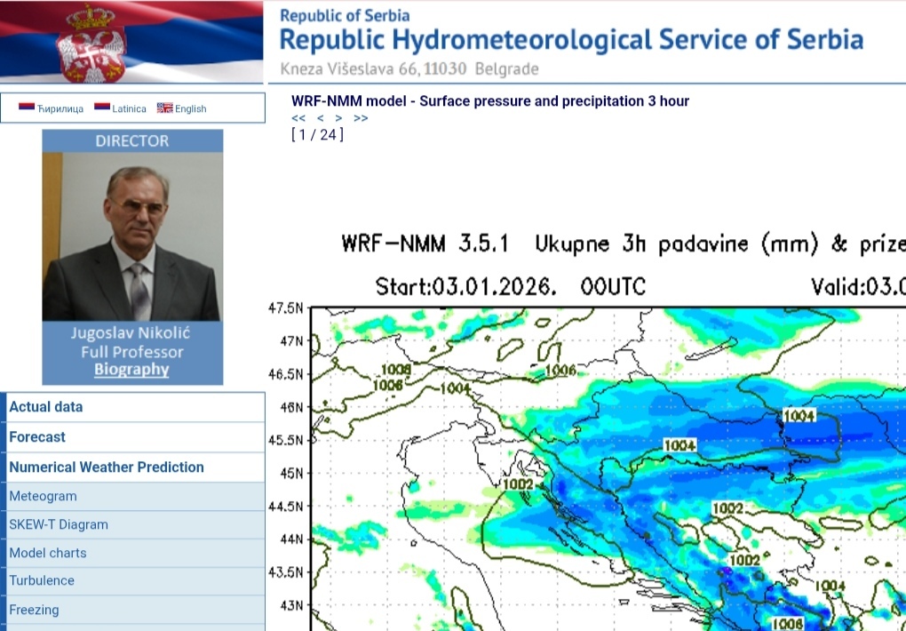Jump to last chart with >> arrow
906x631 pixels.
(361, 118)
